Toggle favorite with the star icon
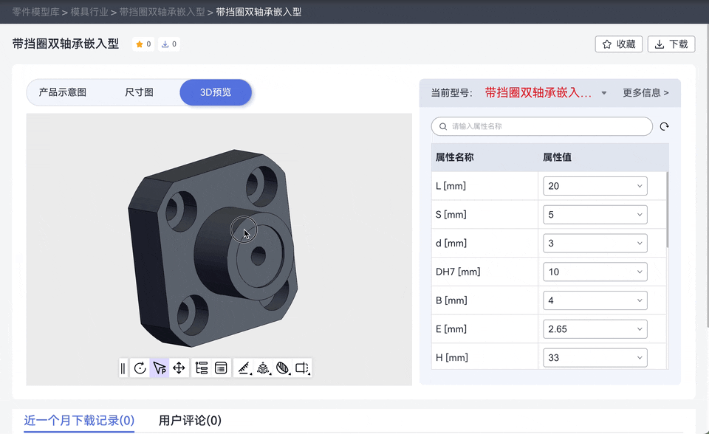This screenshot has width=709, height=434. click(x=619, y=44)
